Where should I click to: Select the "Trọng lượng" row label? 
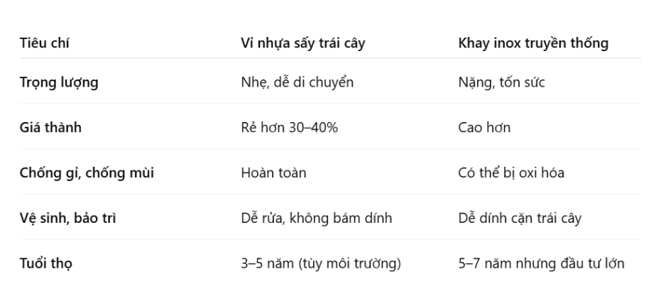click(x=58, y=82)
